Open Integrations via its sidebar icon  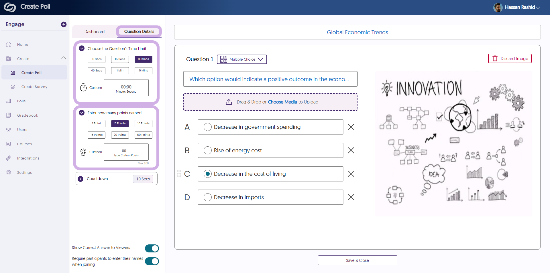click(x=9, y=158)
